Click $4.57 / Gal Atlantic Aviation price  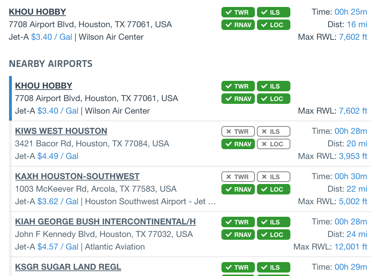tap(58, 247)
